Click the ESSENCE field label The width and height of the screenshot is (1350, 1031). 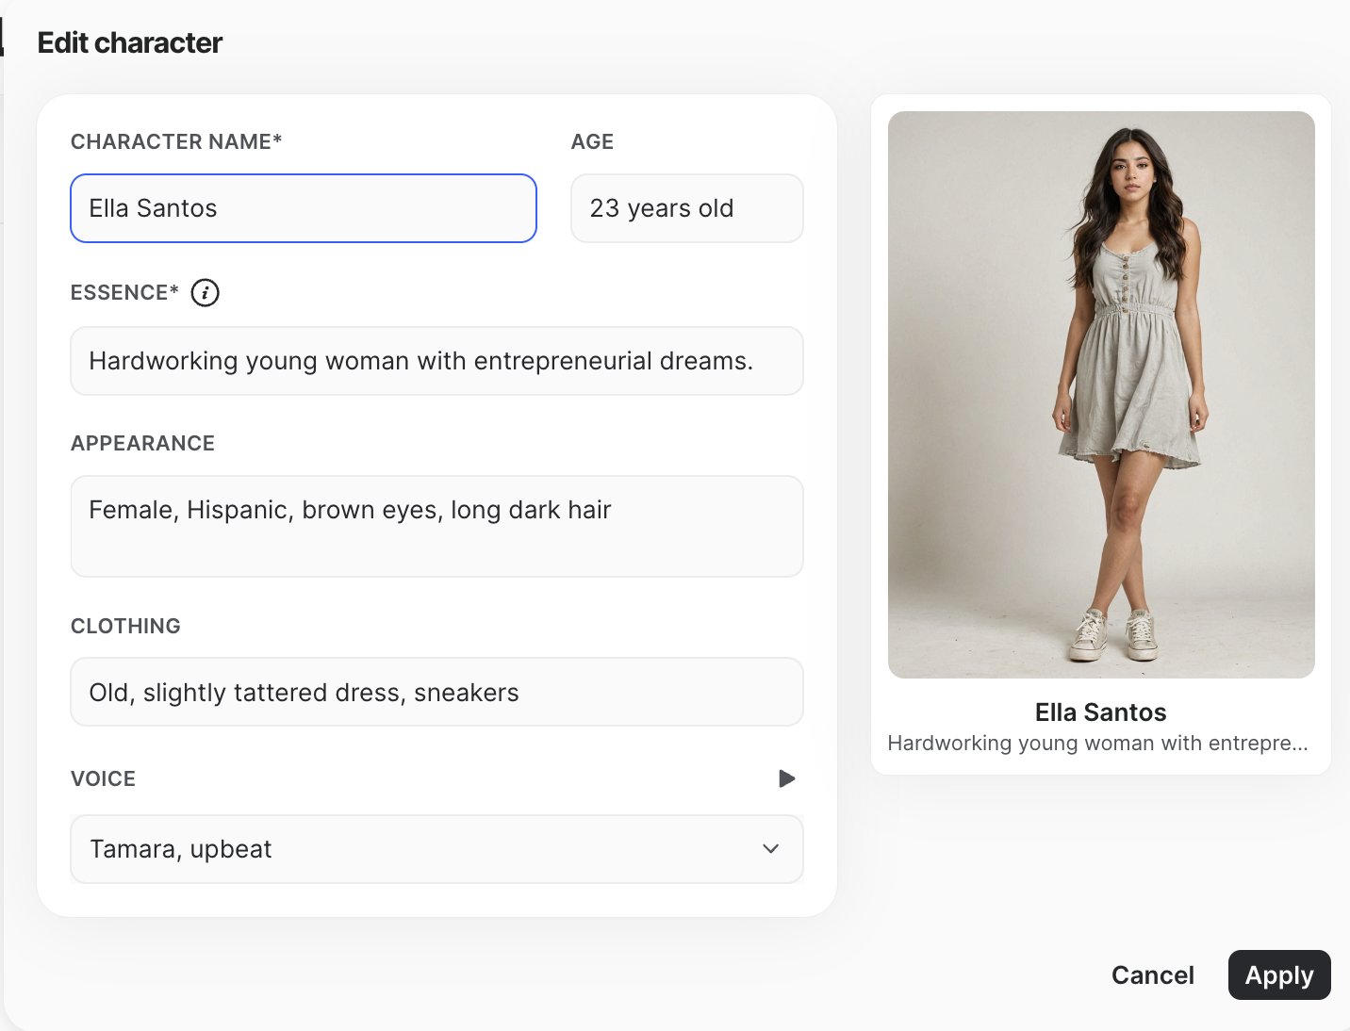(x=124, y=292)
